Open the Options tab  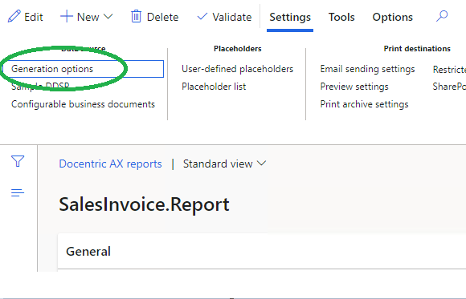[393, 17]
